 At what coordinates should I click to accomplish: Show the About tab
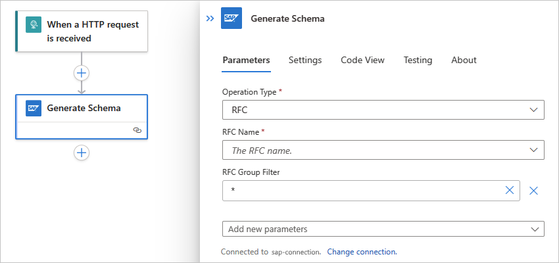tap(464, 60)
